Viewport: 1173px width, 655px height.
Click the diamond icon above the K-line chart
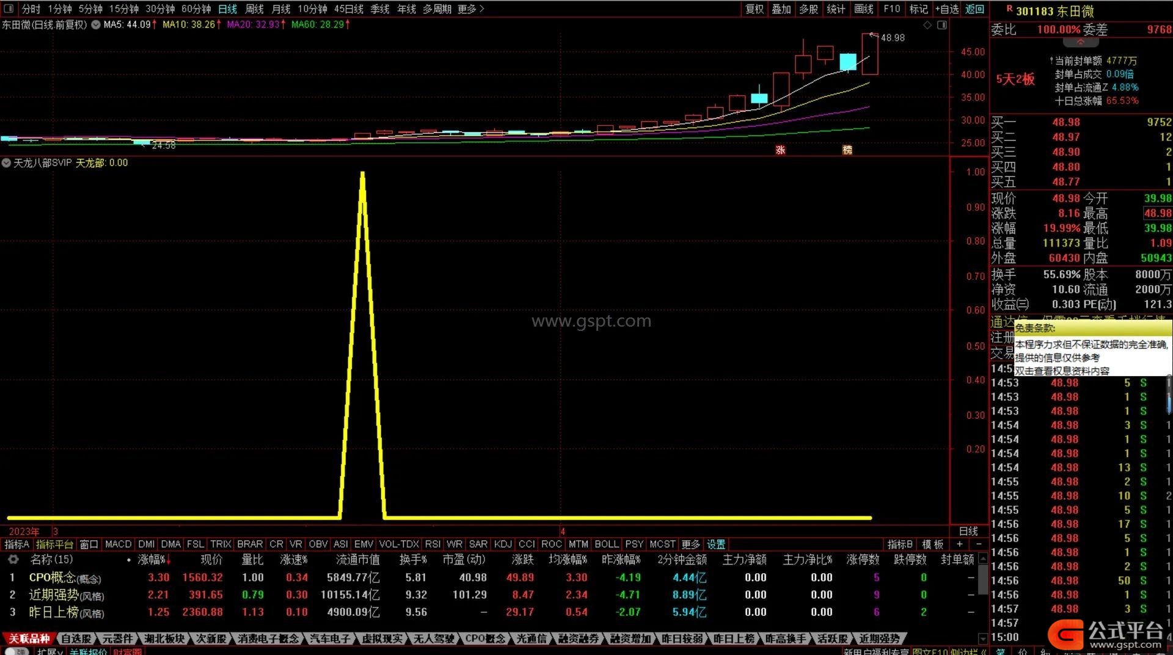[927, 25]
